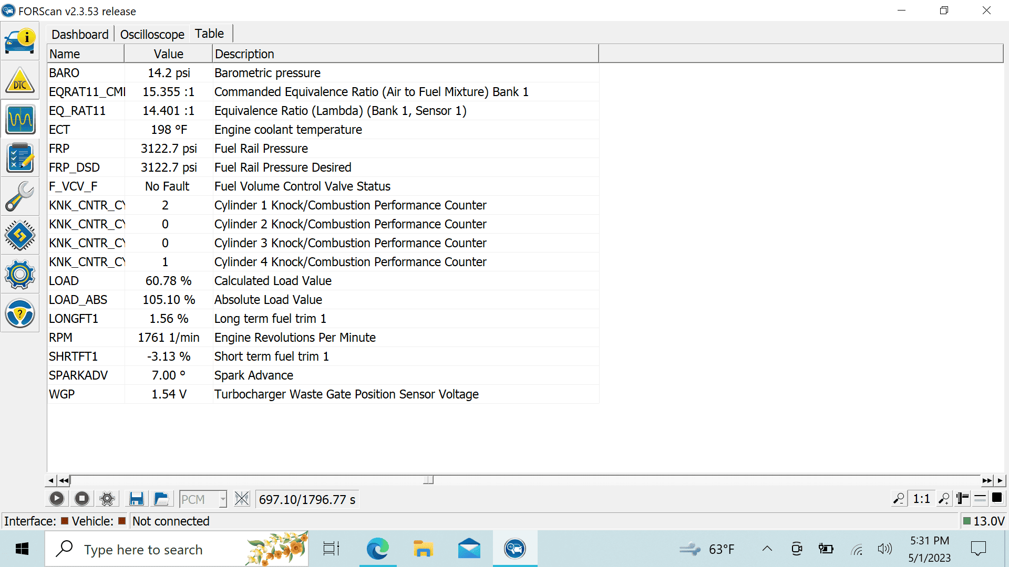
Task: Click the 14.401 :1 value cell
Action: coord(169,111)
